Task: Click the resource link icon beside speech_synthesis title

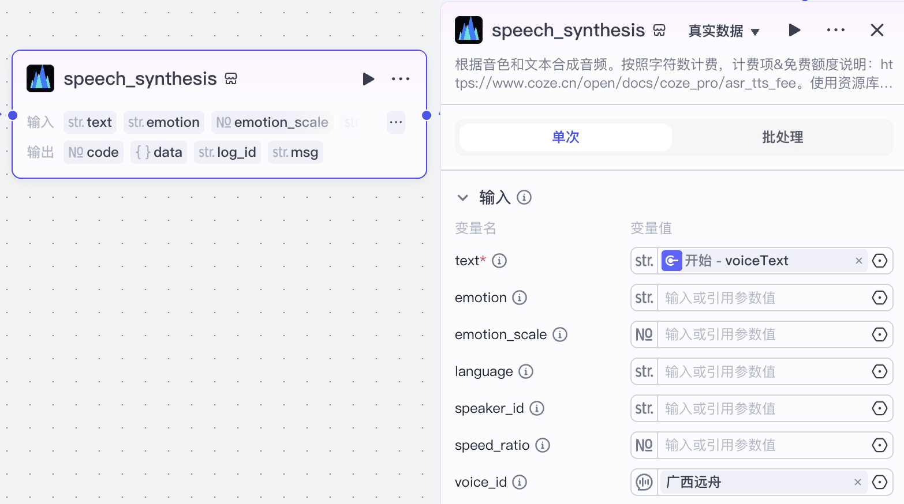Action: [x=231, y=78]
